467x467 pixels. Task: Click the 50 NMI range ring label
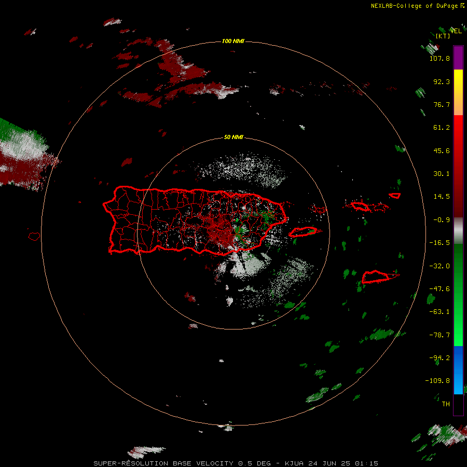pos(233,137)
